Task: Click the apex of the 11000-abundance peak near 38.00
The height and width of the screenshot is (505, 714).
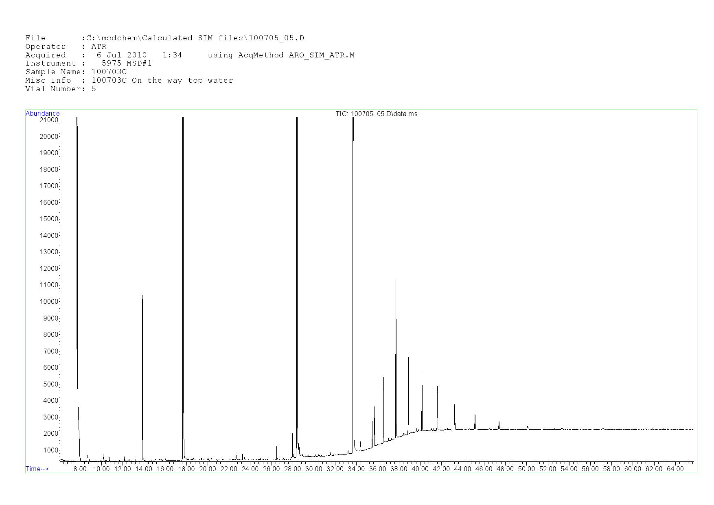Action: pyautogui.click(x=396, y=281)
